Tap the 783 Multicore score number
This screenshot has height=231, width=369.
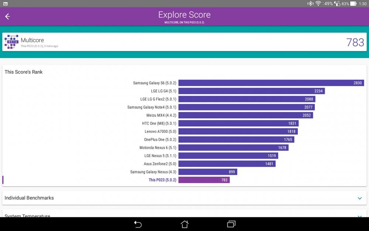click(x=355, y=43)
